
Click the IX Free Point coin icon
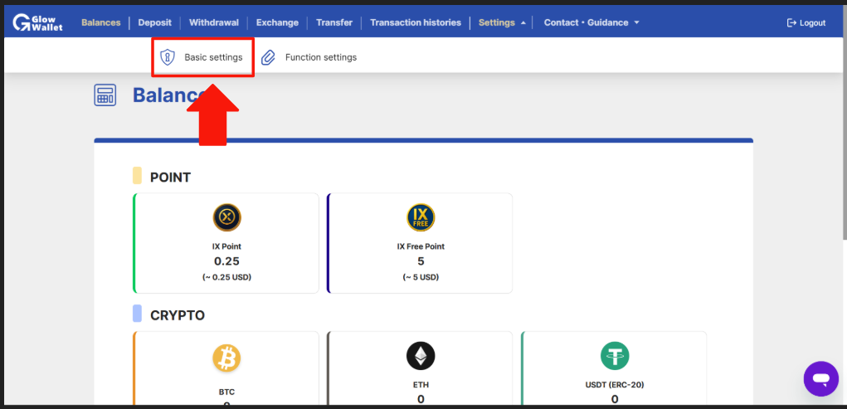coord(421,217)
